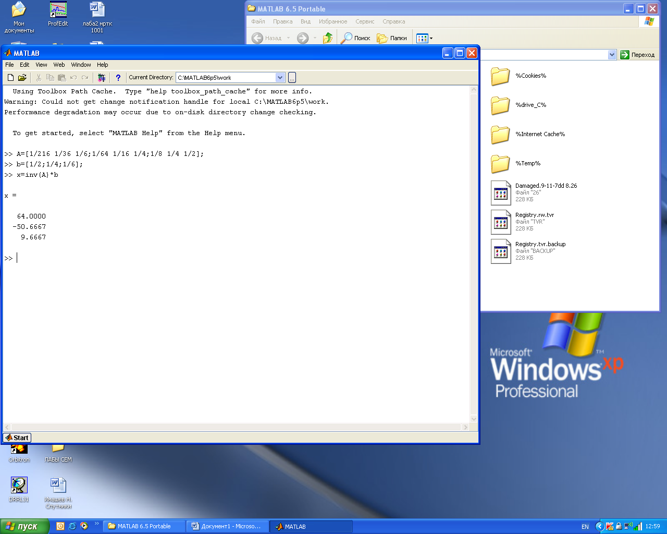The width and height of the screenshot is (667, 534).
Task: Click the blue question mark Help icon
Action: 118,78
